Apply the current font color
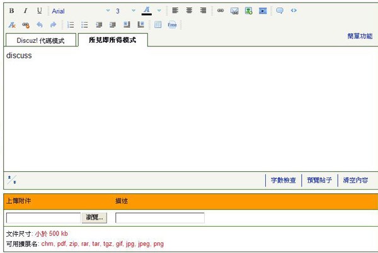Viewport: 378px width, 253px height. [147, 11]
